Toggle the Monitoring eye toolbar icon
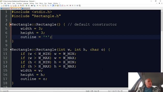 coord(67,6)
